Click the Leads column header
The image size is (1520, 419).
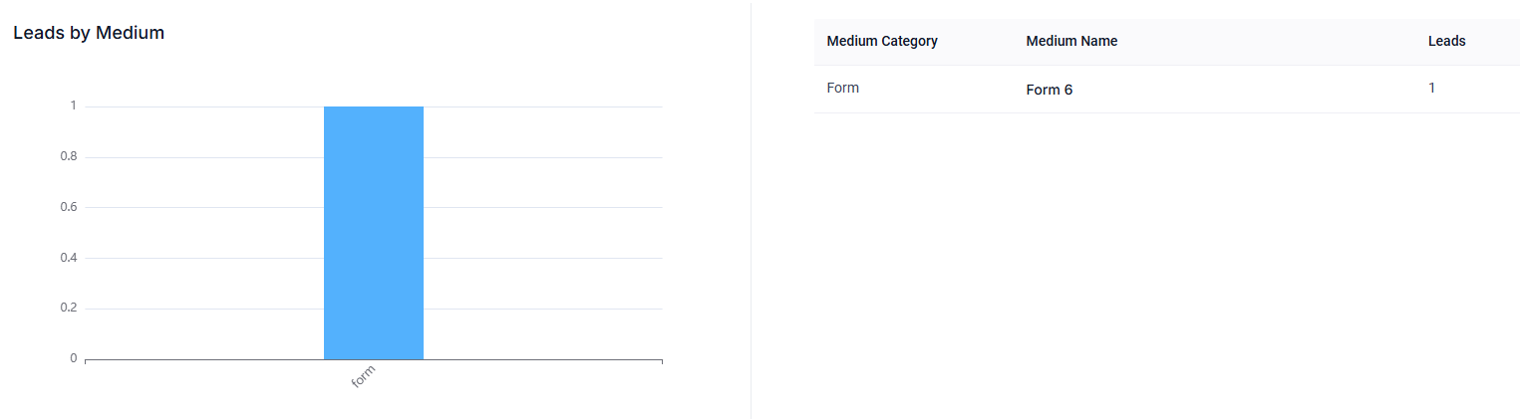pyautogui.click(x=1446, y=42)
